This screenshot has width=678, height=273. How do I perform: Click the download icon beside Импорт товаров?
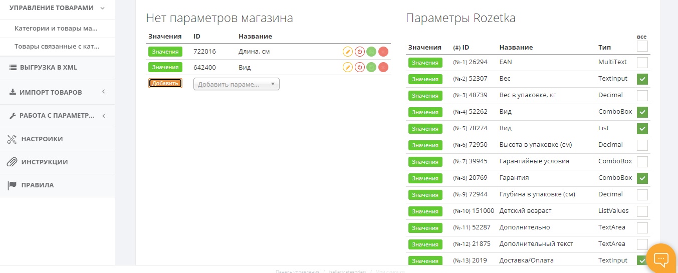(13, 92)
